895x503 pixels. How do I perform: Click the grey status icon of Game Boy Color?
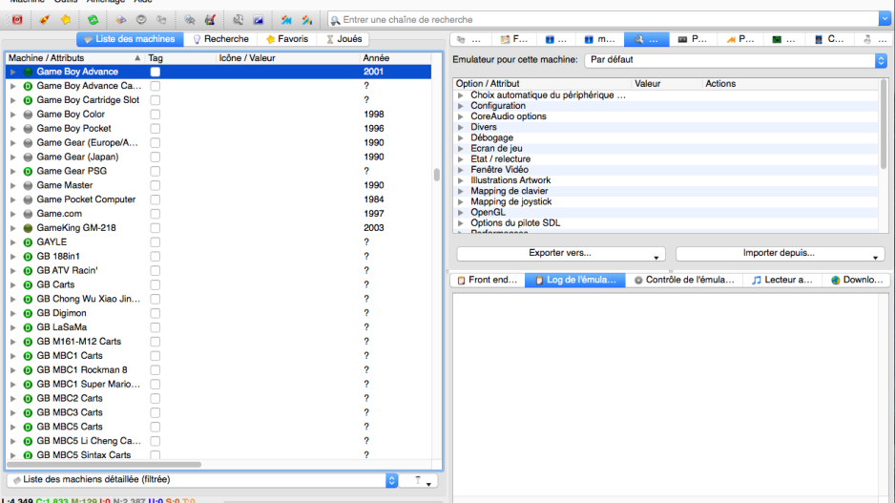[28, 115]
